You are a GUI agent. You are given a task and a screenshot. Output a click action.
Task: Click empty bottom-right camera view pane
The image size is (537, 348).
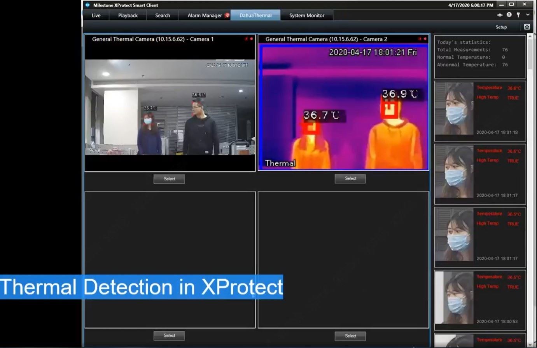coord(343,259)
